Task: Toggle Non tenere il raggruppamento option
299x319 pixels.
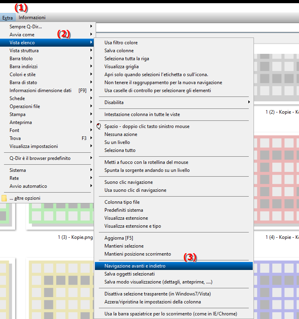Action: tap(174, 83)
